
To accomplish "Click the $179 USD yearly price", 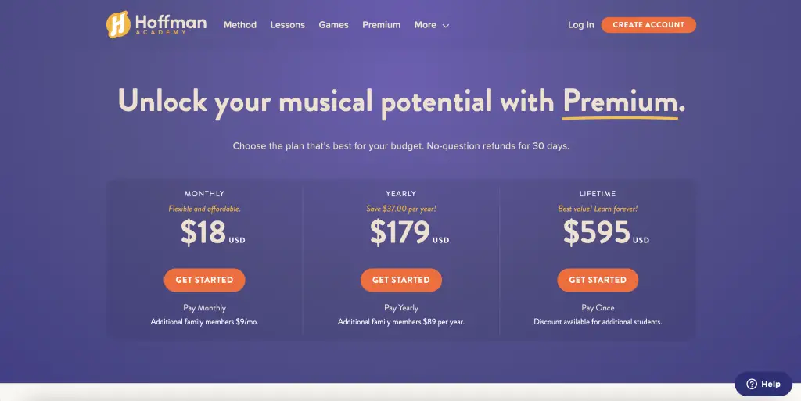I will (409, 232).
